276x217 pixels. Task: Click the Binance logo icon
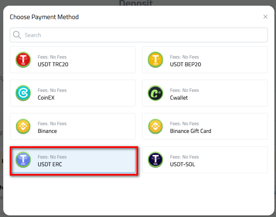tap(23, 126)
